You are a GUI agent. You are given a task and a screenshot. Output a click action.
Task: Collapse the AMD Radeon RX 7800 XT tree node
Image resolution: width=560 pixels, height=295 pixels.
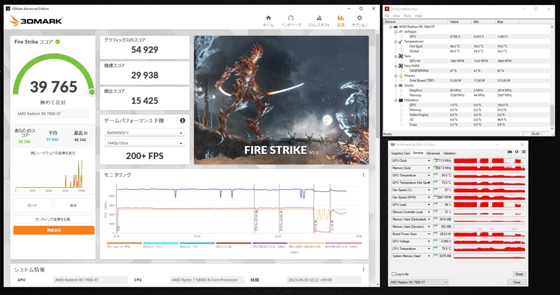[390, 27]
